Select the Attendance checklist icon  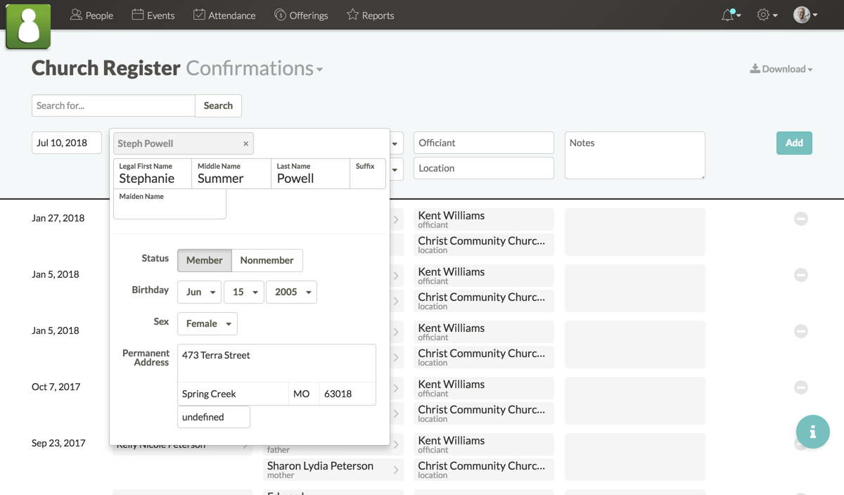198,13
